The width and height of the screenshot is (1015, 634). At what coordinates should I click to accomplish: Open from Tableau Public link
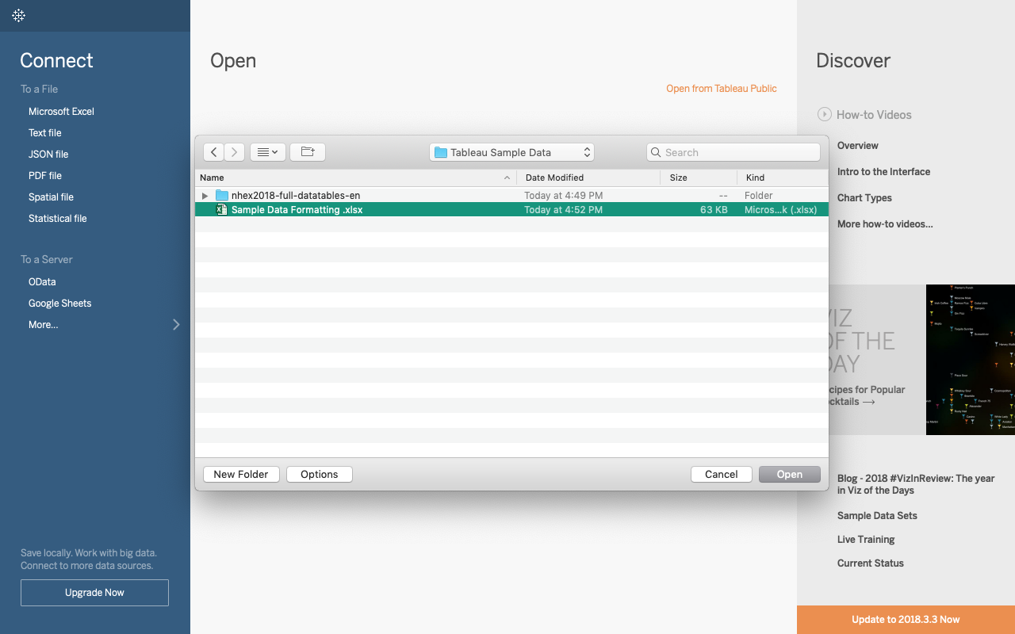[722, 89]
